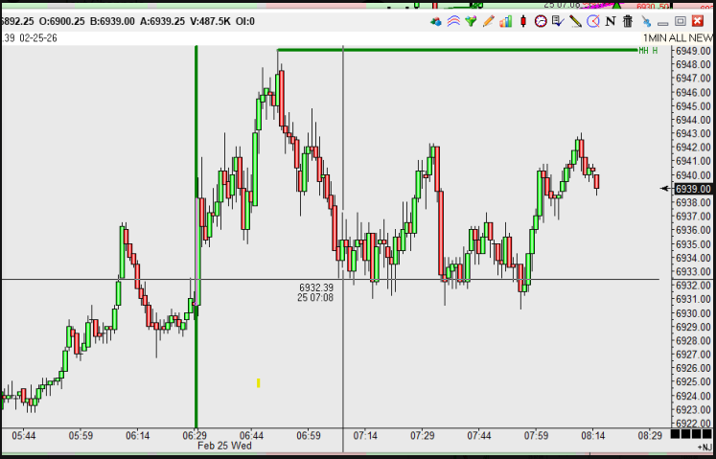The width and height of the screenshot is (716, 459).
Task: Click the blue pin icon
Action: tap(646, 21)
